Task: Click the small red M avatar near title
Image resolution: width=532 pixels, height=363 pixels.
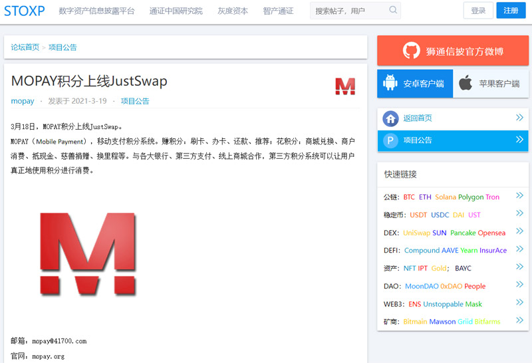Action: coord(345,86)
